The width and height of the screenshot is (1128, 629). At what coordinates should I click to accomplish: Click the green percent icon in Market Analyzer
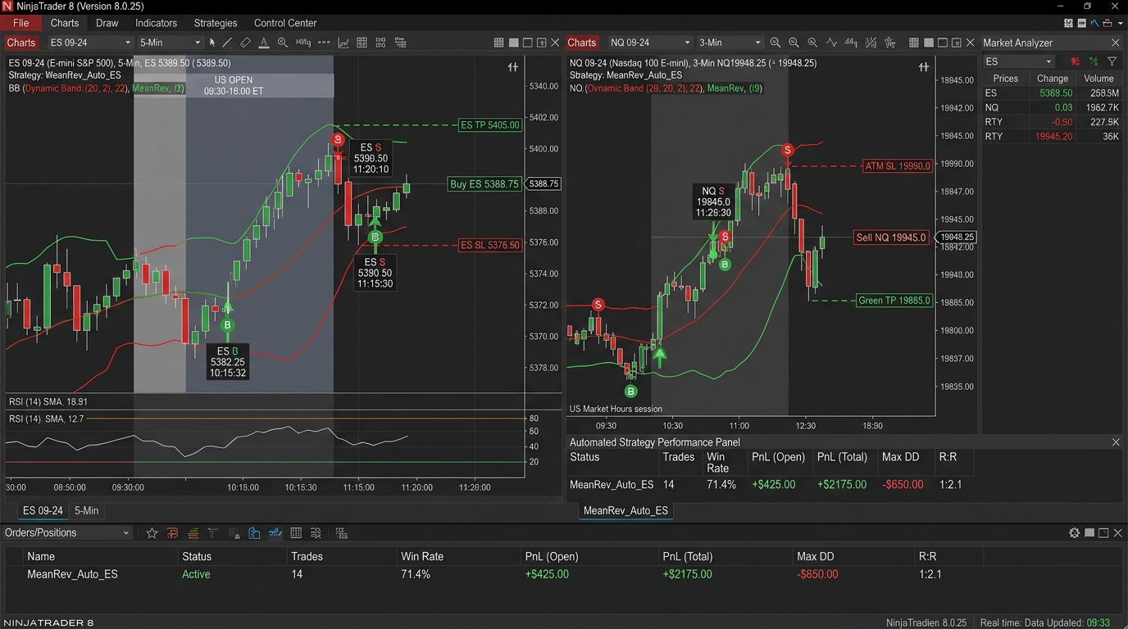(1094, 61)
